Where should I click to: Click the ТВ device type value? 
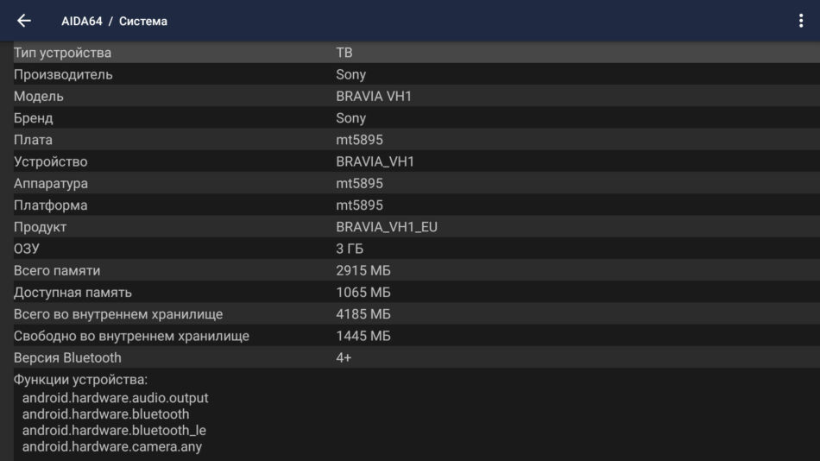click(344, 53)
